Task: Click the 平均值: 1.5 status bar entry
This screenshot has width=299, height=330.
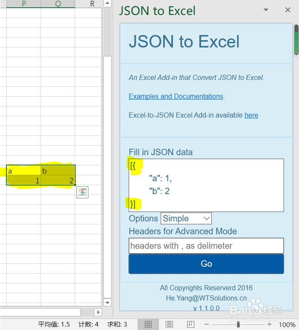Action: click(x=54, y=324)
